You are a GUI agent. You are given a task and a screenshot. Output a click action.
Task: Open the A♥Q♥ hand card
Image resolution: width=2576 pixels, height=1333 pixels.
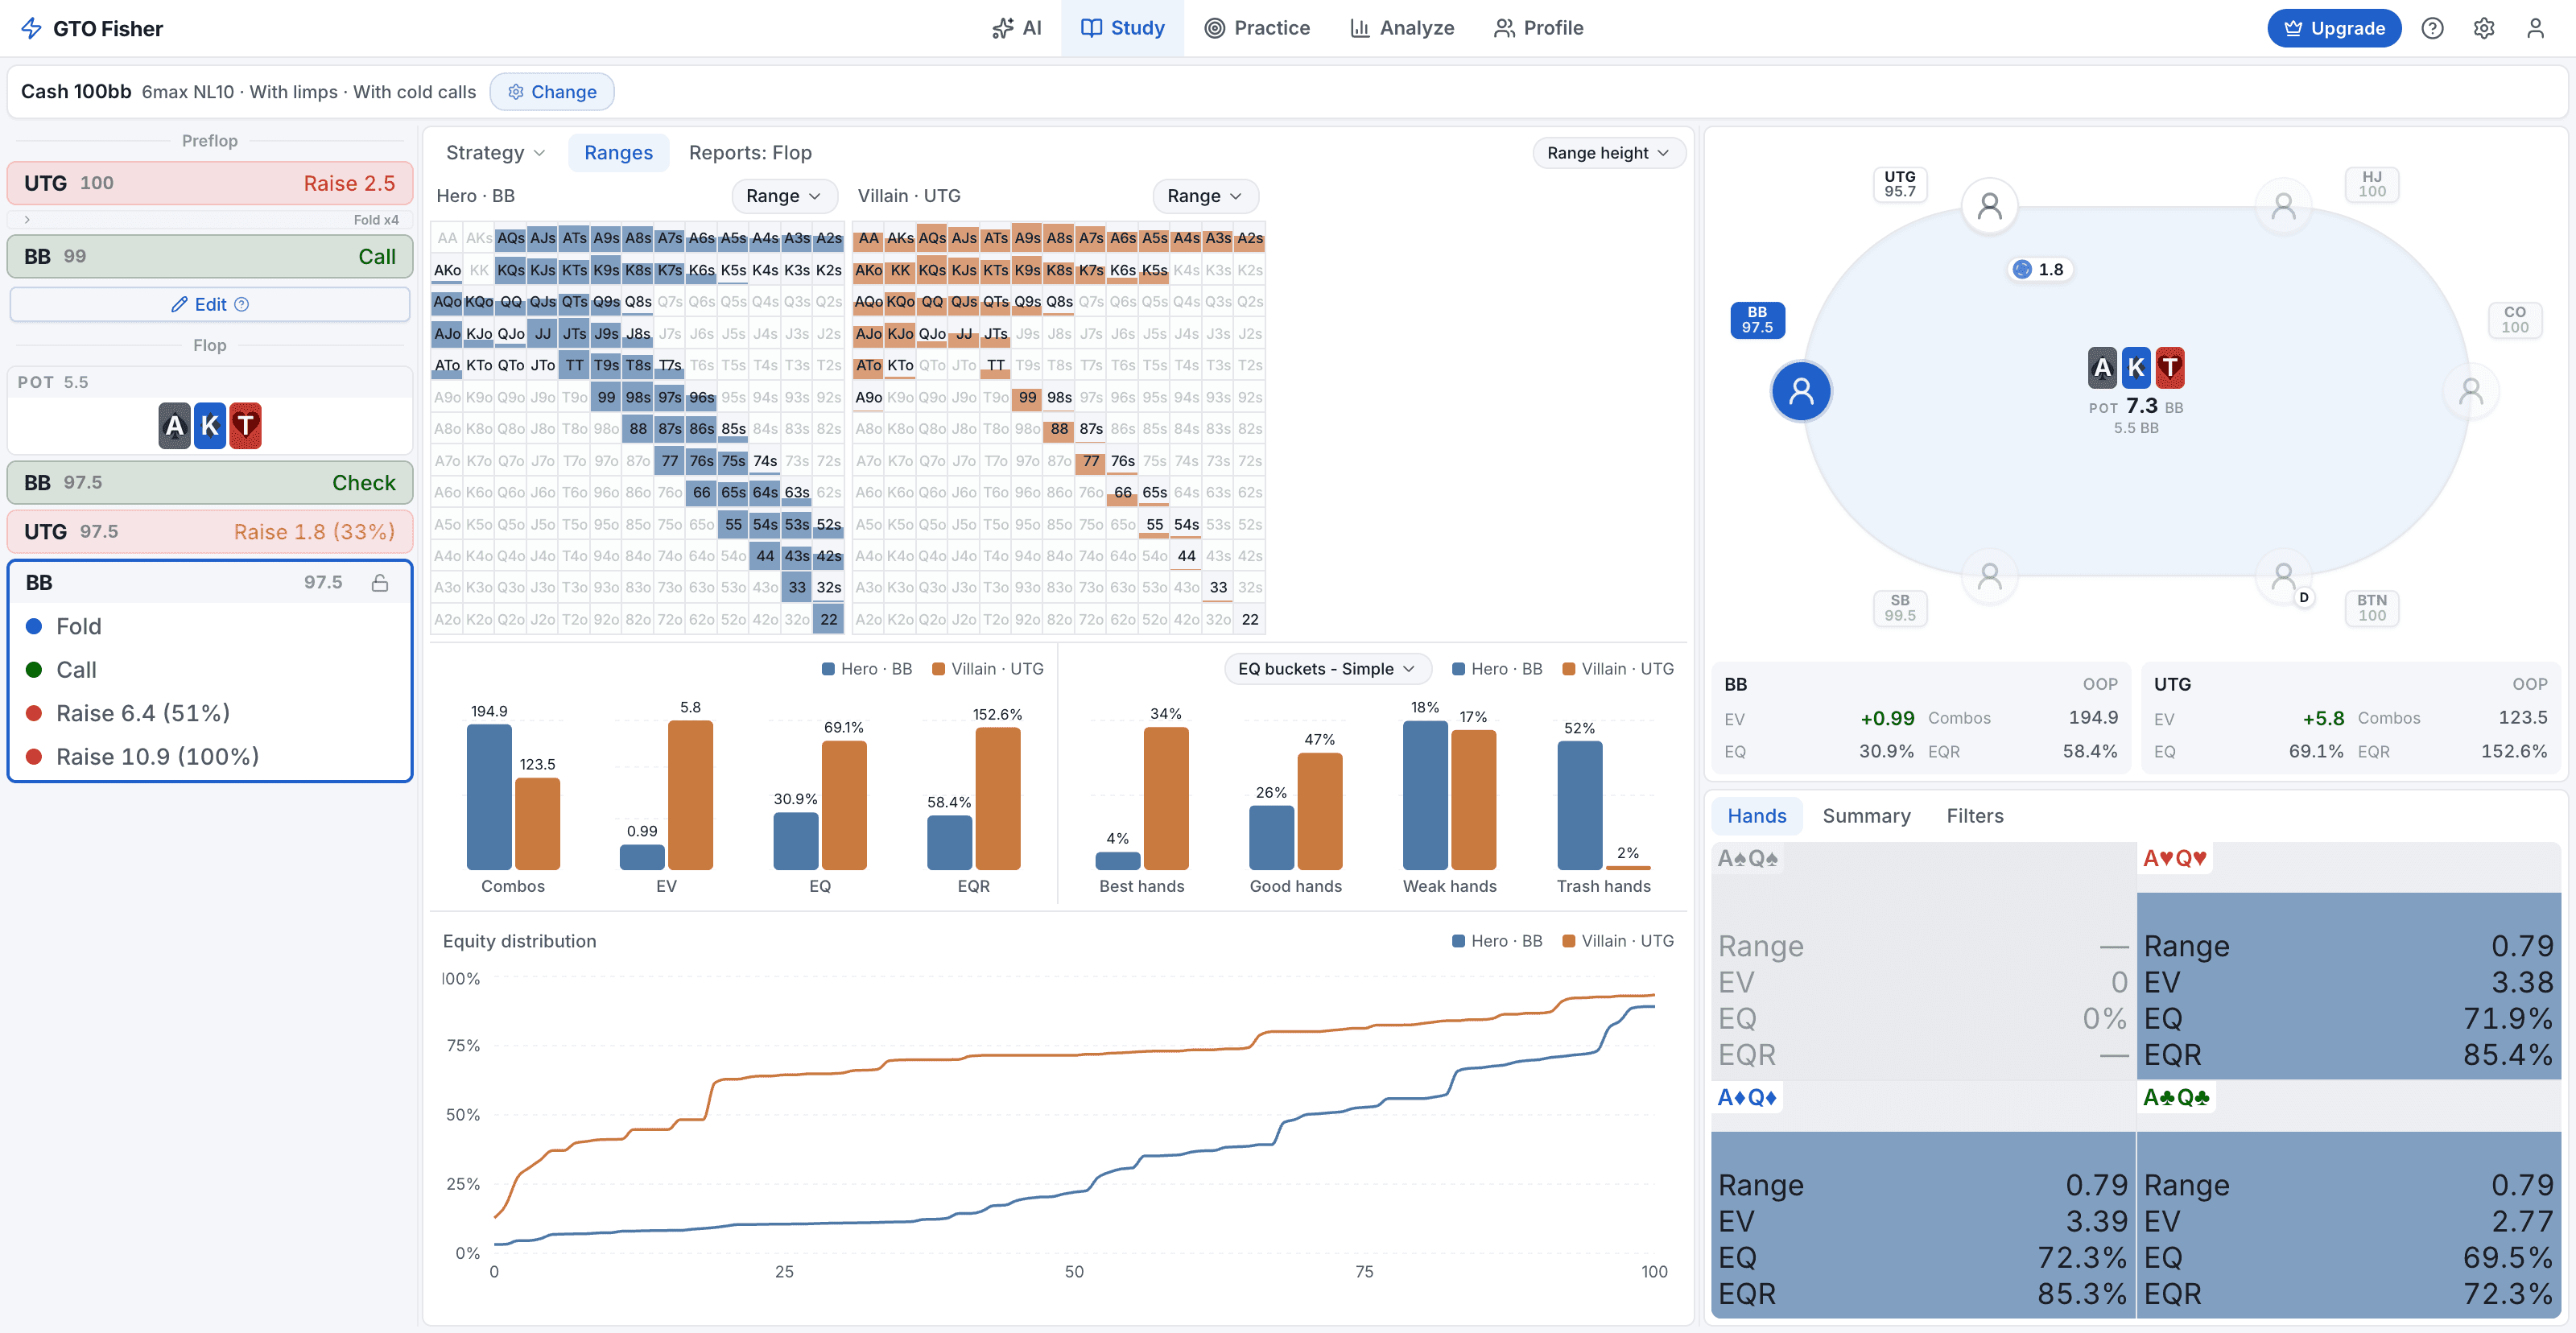tap(2348, 961)
